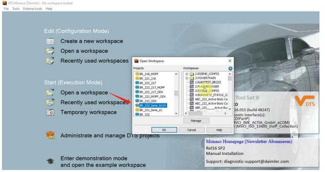
Task: Select project BR_222_Serie_AJ14
Action: tap(153, 106)
